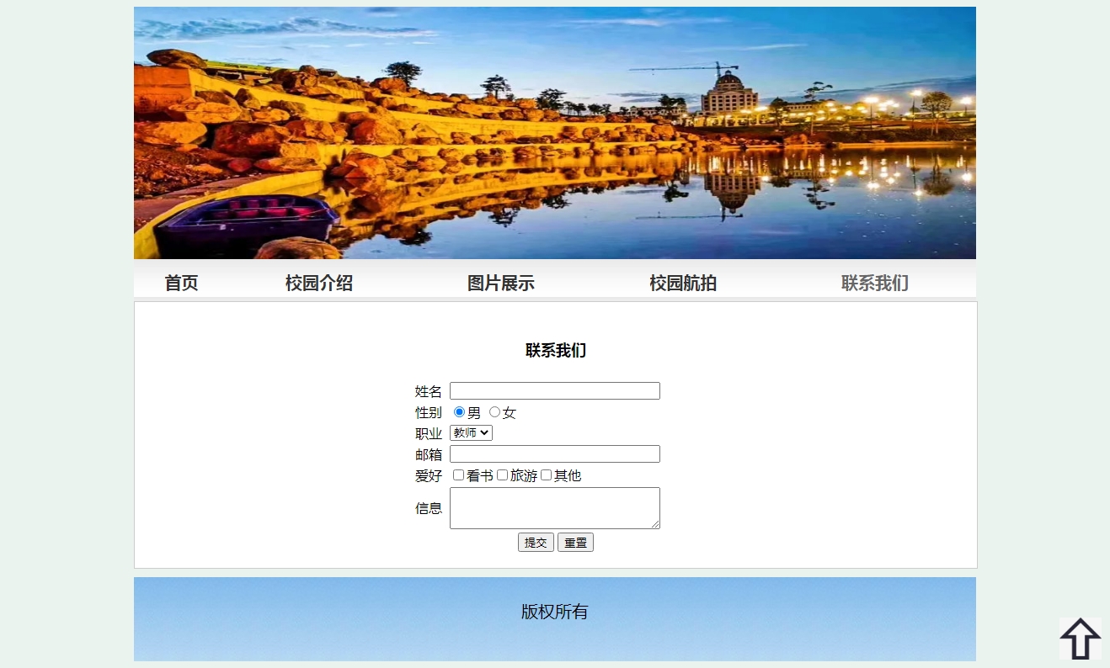Viewport: 1110px width, 668px height.
Task: Click the 爱好 field label
Action: (x=429, y=475)
